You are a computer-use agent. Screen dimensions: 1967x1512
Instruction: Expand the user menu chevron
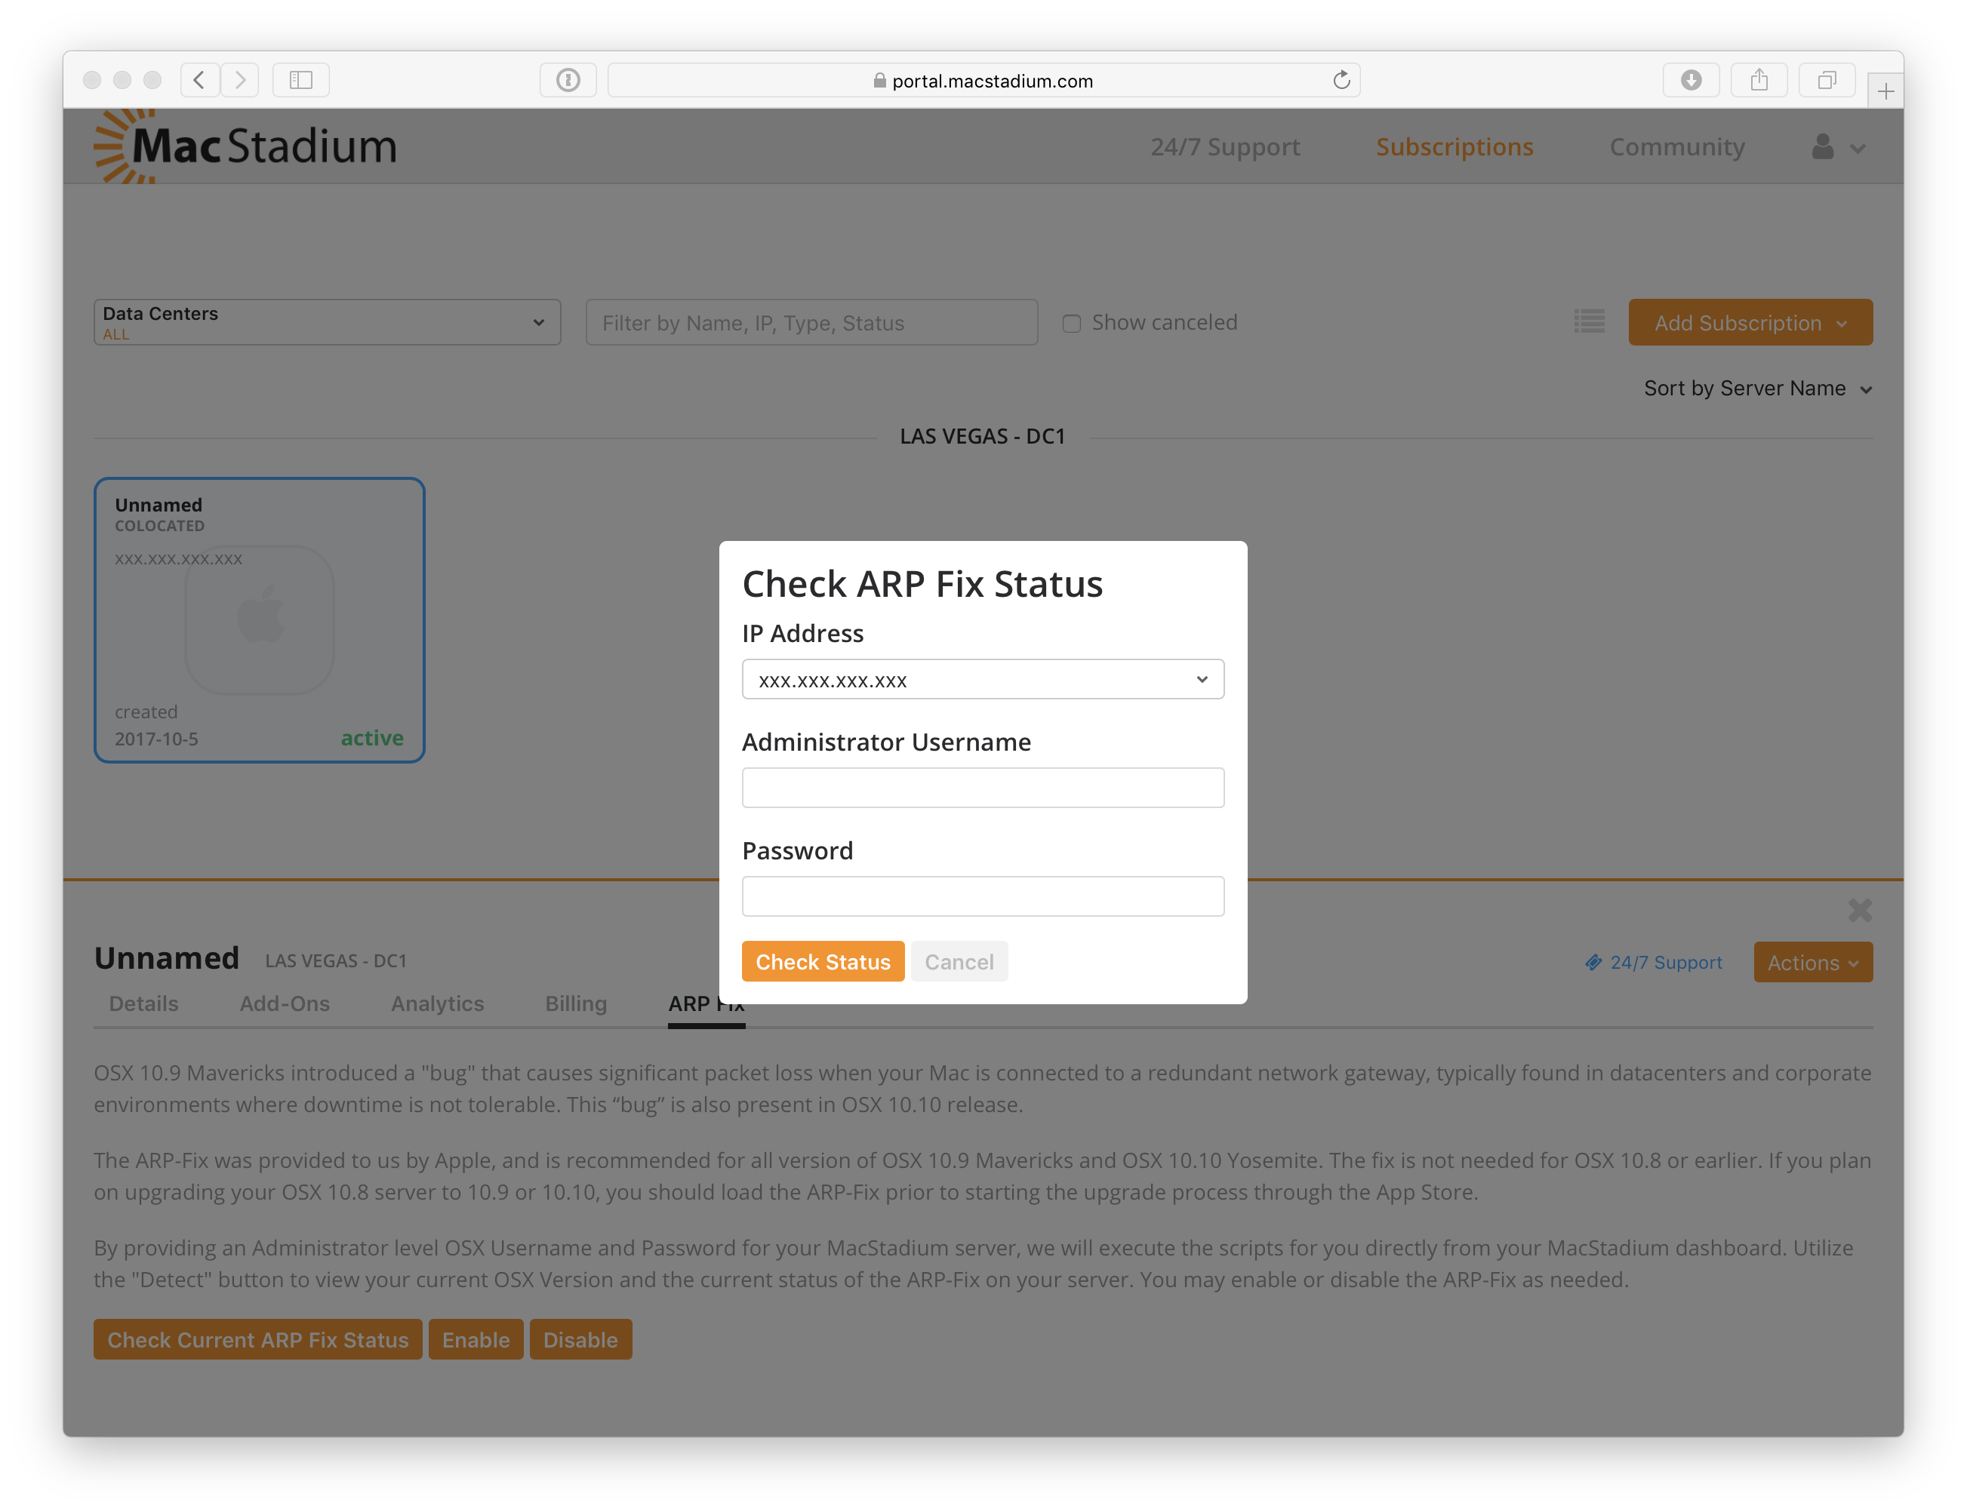(x=1857, y=149)
